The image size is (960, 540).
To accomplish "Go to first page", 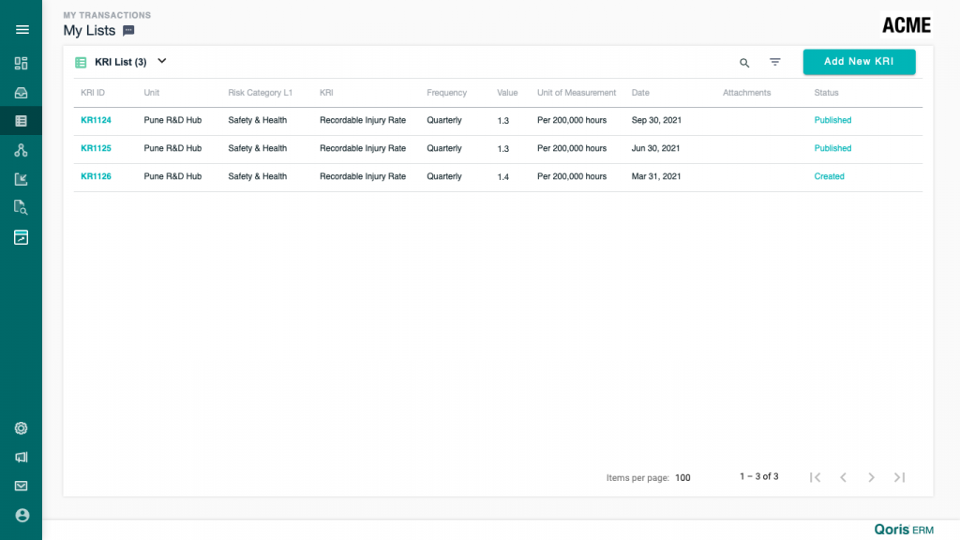I will [x=815, y=477].
